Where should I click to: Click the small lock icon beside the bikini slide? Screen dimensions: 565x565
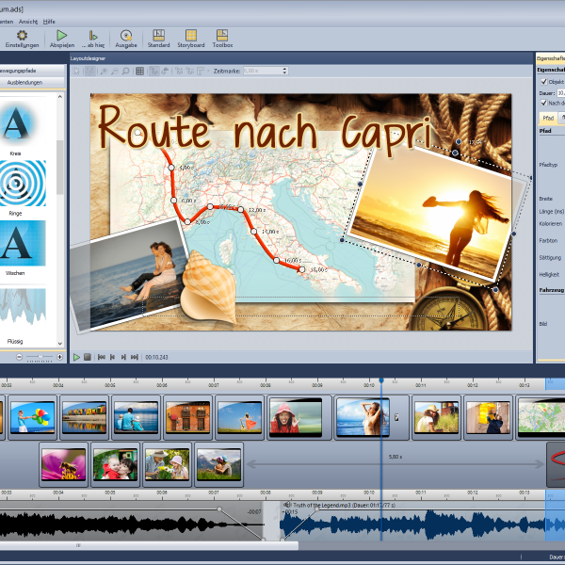click(396, 417)
